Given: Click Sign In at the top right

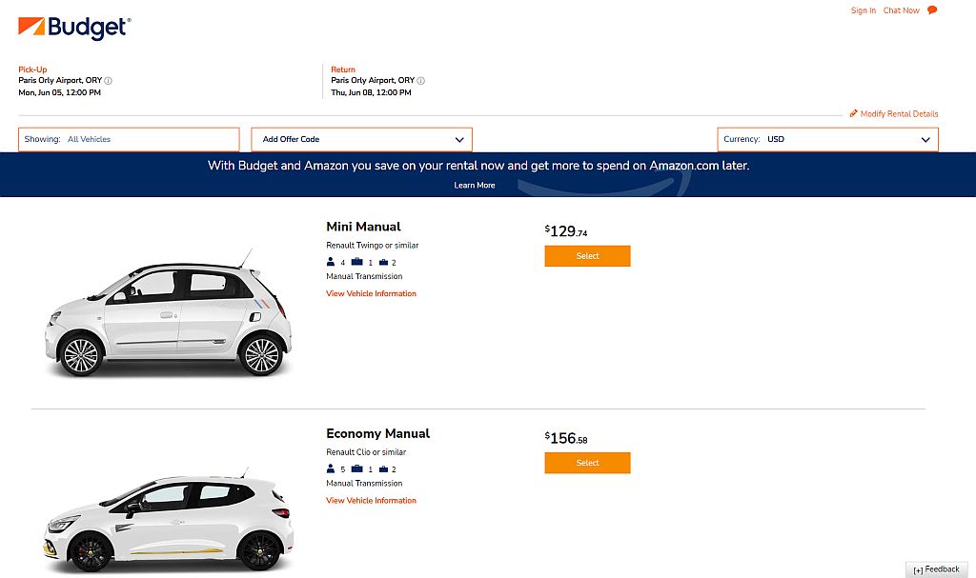Looking at the screenshot, I should pyautogui.click(x=863, y=10).
